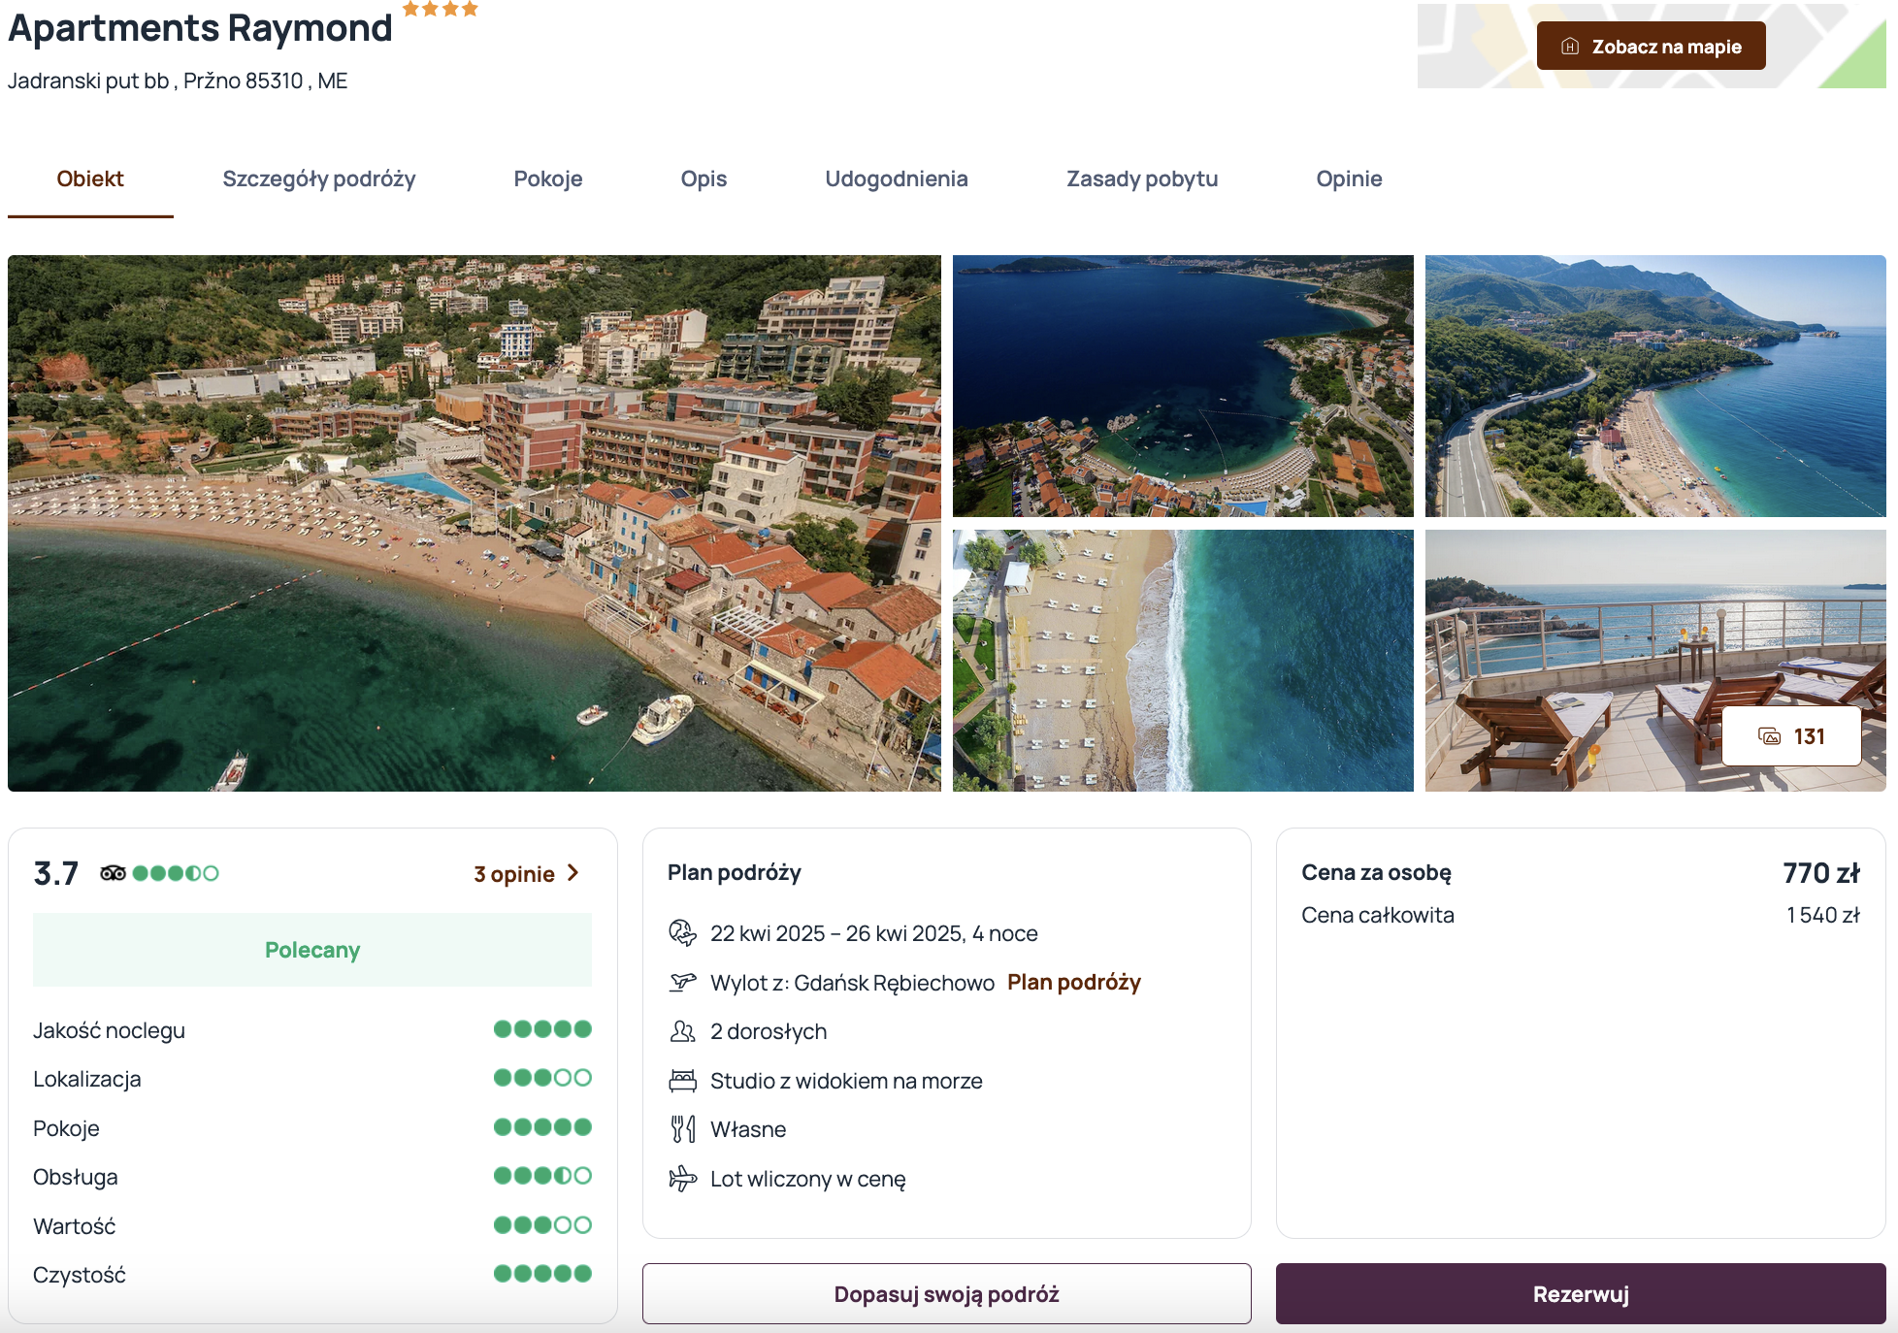
Task: Click the globe calendar icon by travel dates
Action: point(683,933)
